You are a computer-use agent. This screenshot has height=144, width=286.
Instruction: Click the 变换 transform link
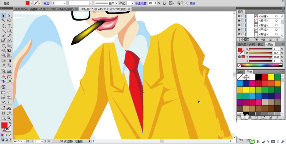pos(192,3)
